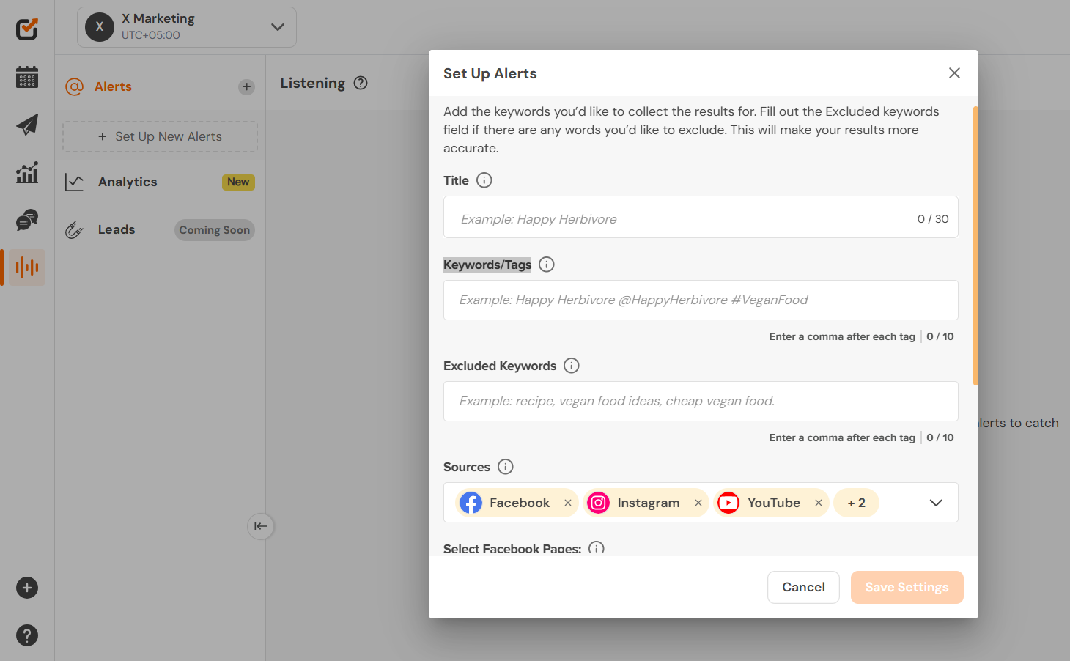Screen dimensions: 1070x661
Task: Focus the Title input field
Action: coord(701,217)
